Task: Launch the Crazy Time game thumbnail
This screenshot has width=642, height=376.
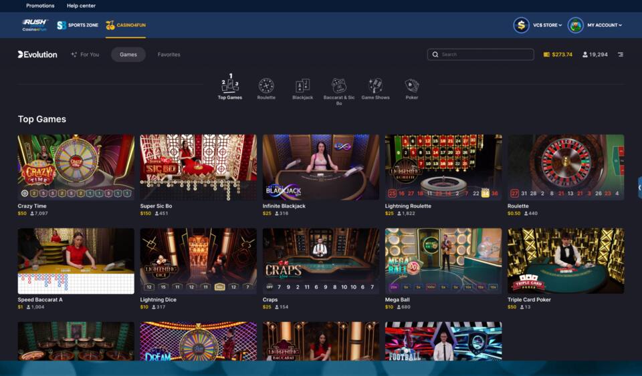Action: click(x=76, y=167)
